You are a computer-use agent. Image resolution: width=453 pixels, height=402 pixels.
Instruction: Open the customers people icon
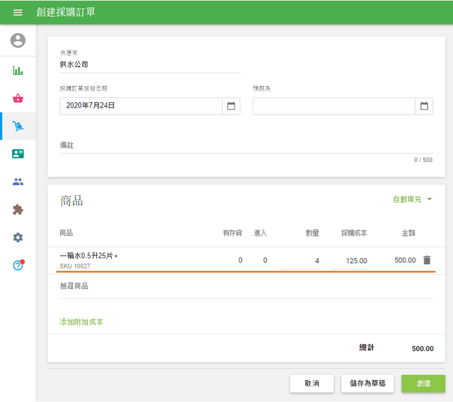18,181
